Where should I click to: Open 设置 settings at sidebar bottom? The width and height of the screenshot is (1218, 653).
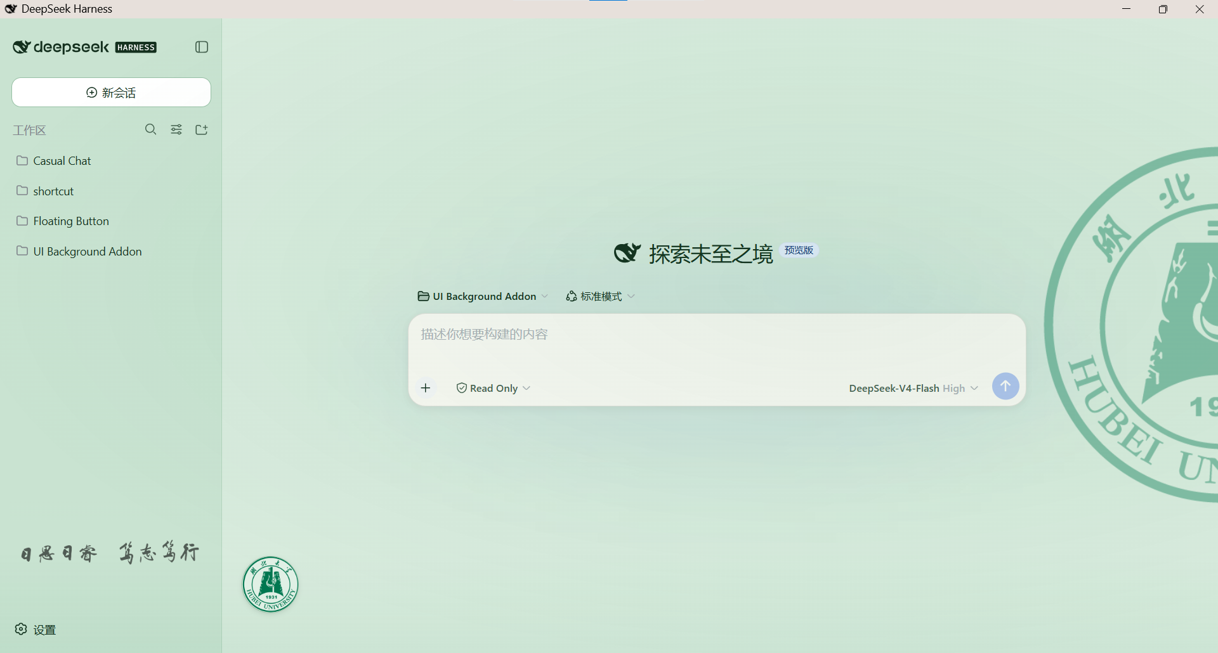36,630
